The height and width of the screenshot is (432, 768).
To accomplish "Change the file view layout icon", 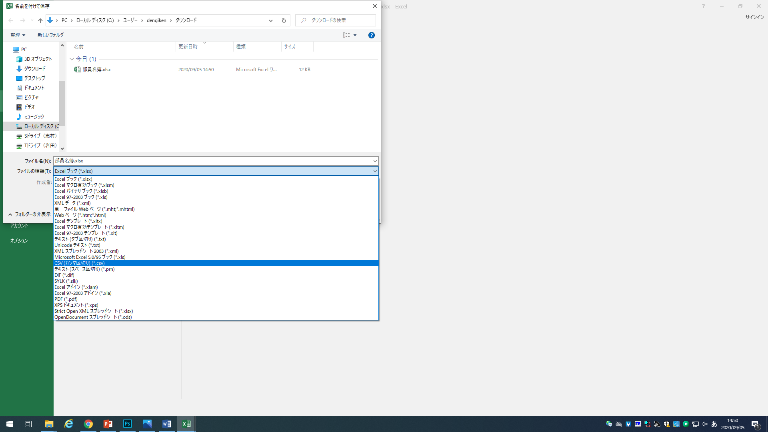I will 346,35.
